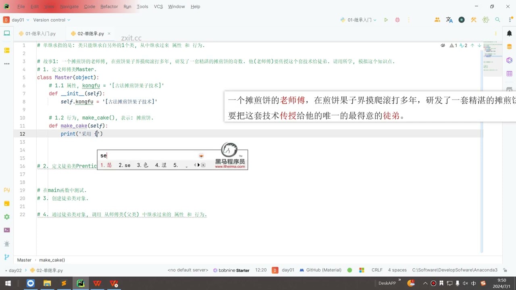Open Search Everywhere magnifier icon

click(x=498, y=20)
